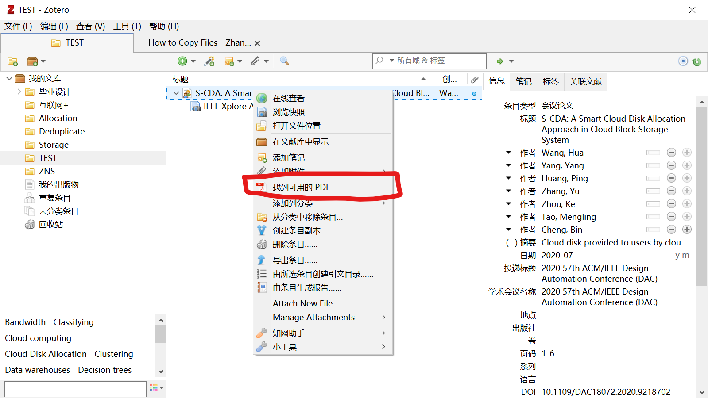Image resolution: width=708 pixels, height=398 pixels.
Task: Click the Clustering tag
Action: (114, 354)
